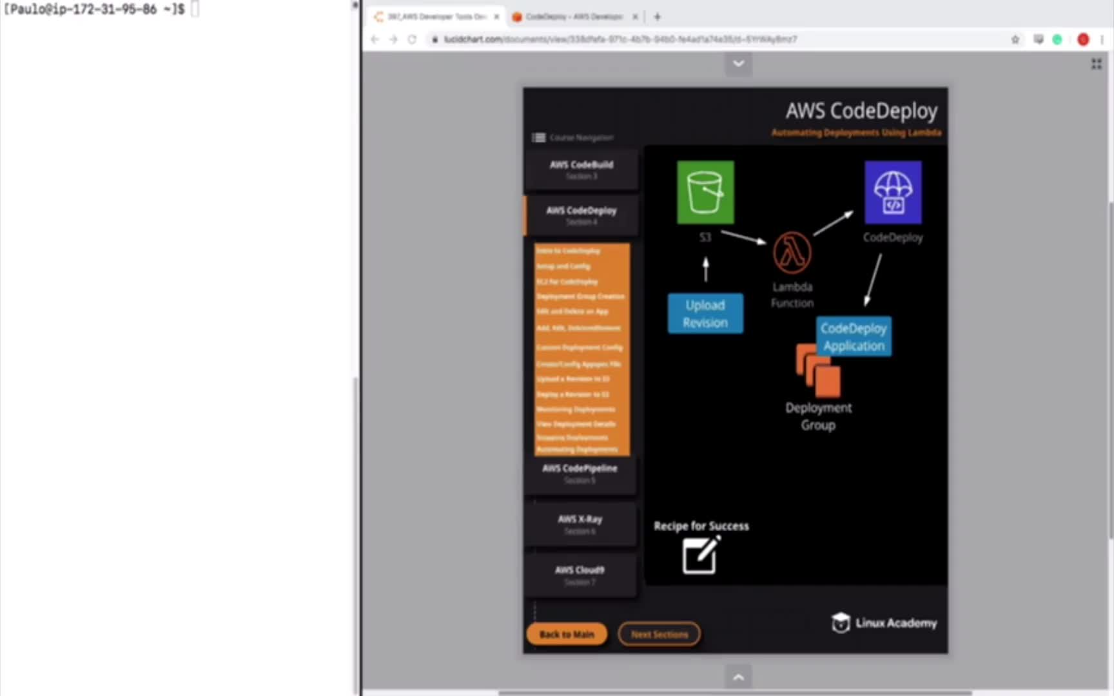The height and width of the screenshot is (696, 1114).
Task: Open the Recipe for Success note icon
Action: point(701,555)
